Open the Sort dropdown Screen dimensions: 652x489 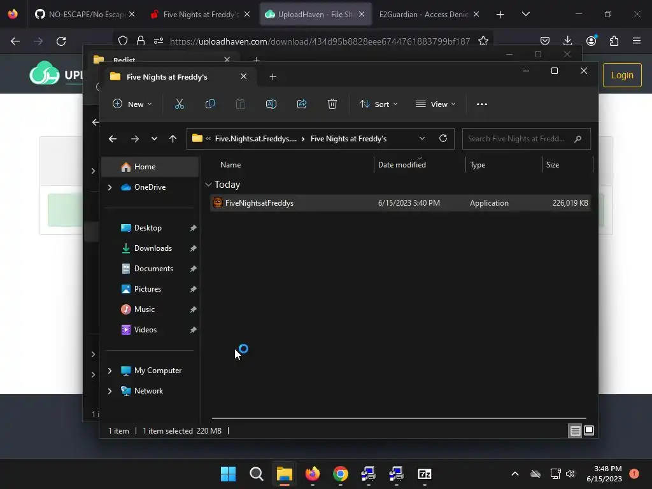[378, 104]
